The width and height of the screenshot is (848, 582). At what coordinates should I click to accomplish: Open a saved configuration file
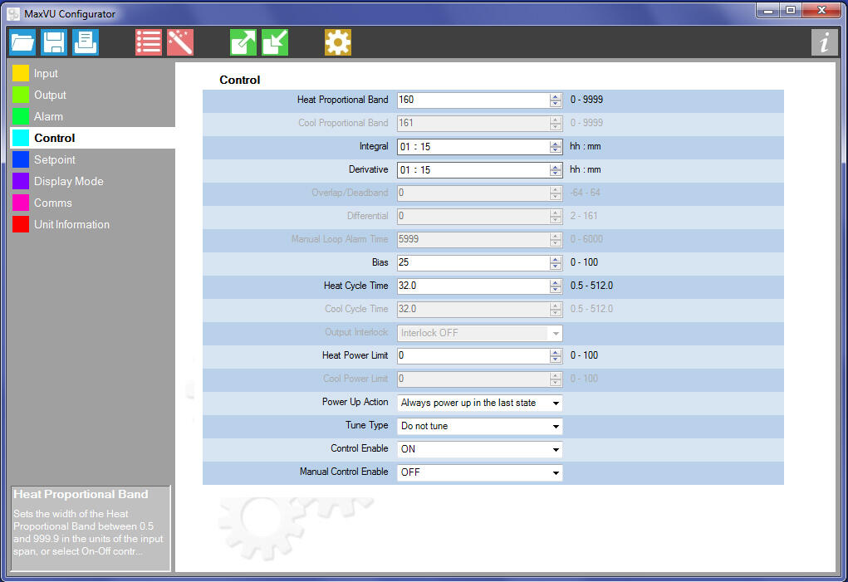click(22, 42)
